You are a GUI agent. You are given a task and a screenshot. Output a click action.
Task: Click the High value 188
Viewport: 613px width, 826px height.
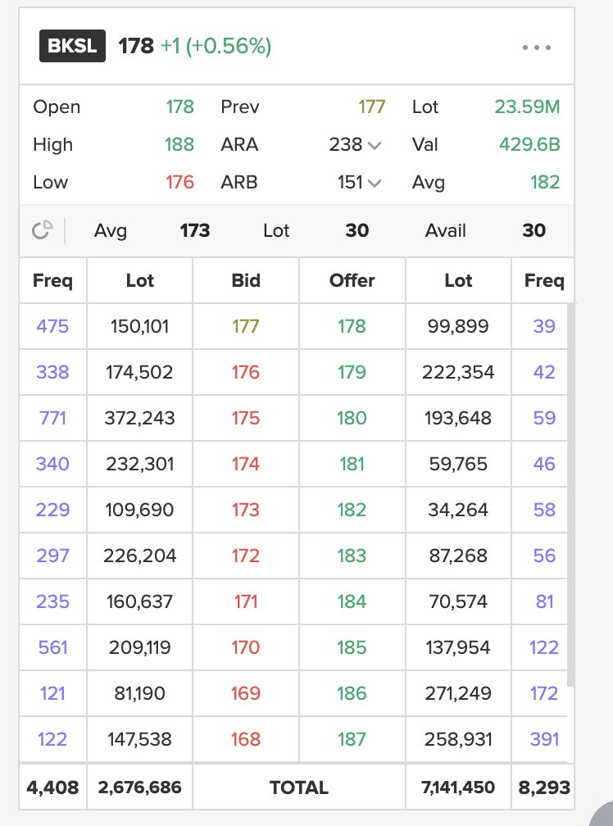[x=179, y=144]
